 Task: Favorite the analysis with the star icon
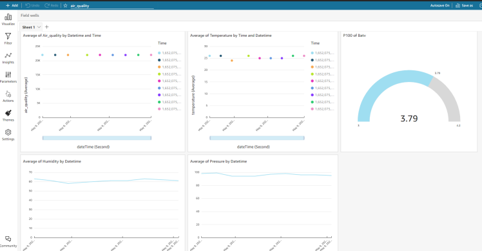(x=66, y=6)
